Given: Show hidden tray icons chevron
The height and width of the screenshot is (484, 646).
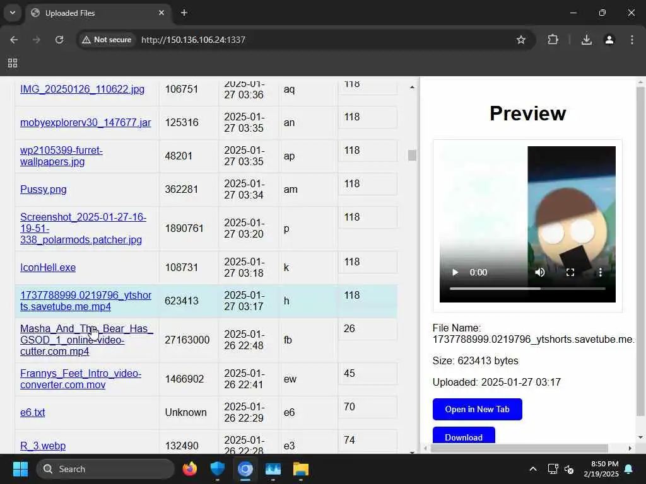Looking at the screenshot, I should click(x=532, y=469).
